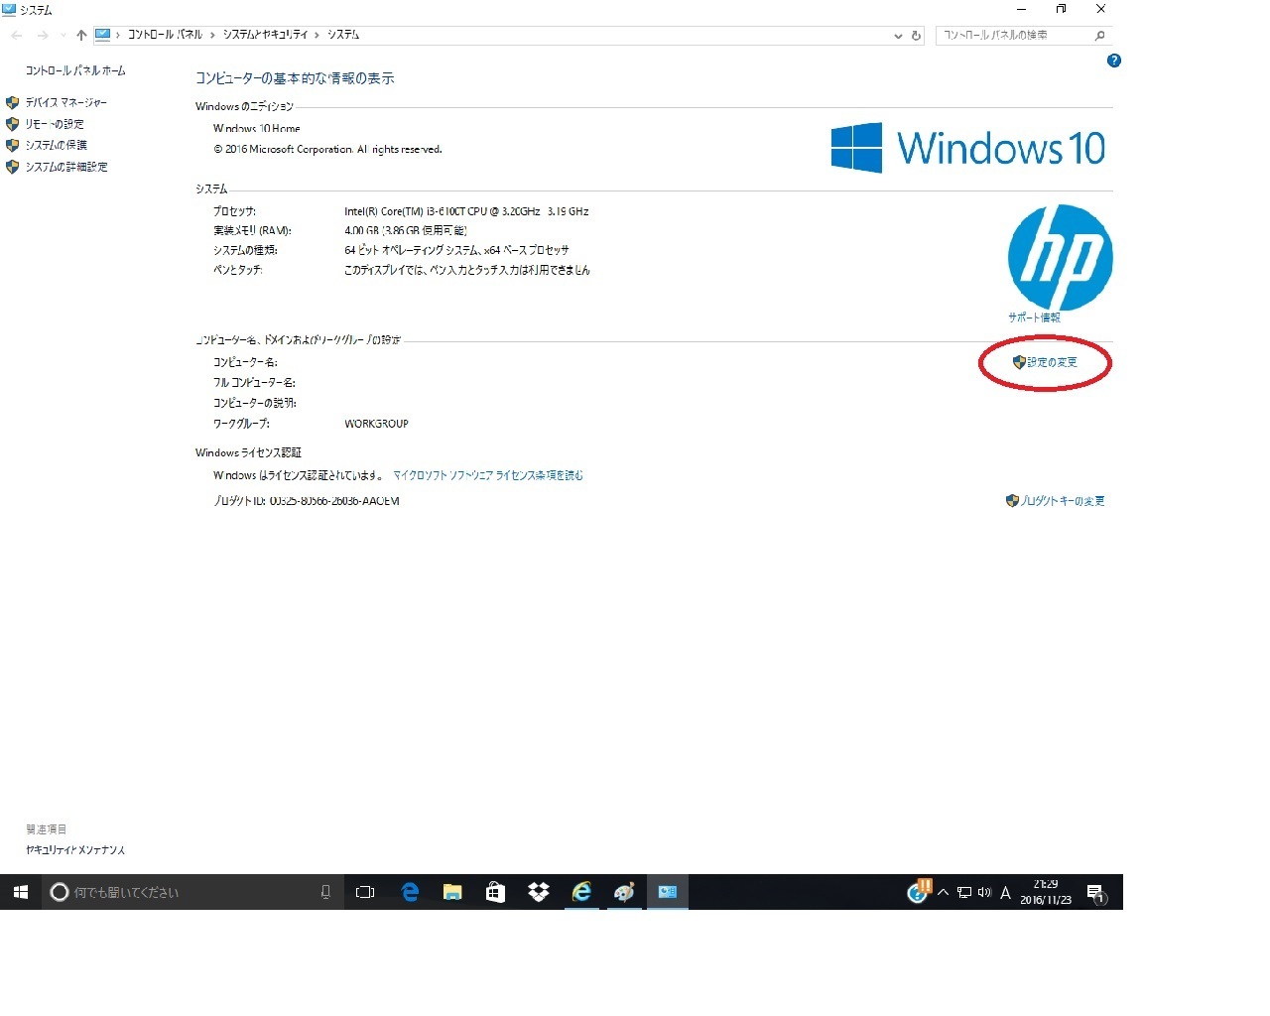Click the refresh button in address bar
This screenshot has height=1016, width=1270.
tap(916, 36)
